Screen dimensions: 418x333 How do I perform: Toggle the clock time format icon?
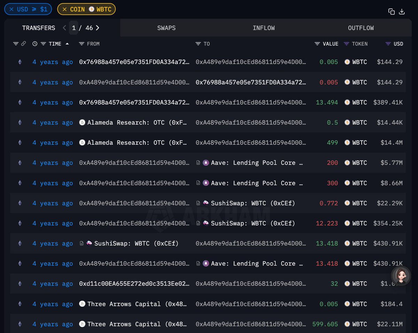tap(35, 44)
